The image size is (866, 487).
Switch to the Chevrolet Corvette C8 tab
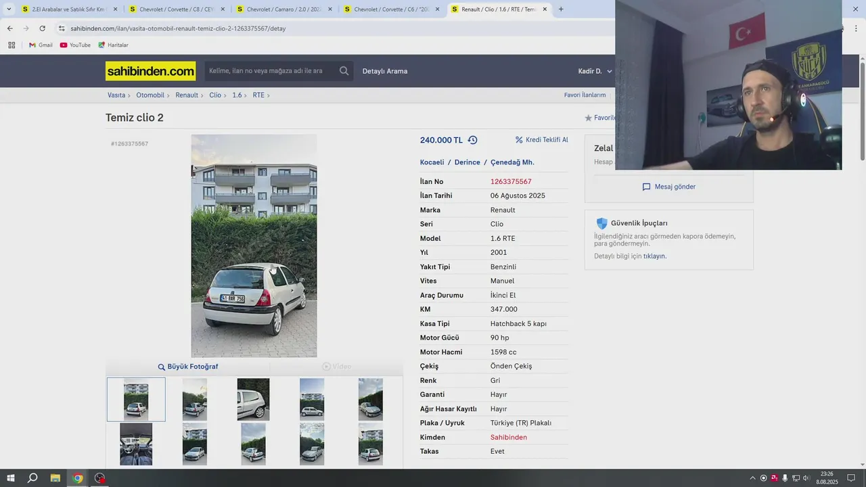click(x=177, y=9)
